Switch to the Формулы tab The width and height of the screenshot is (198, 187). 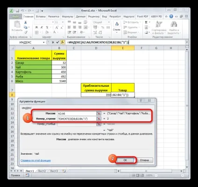click(x=67, y=16)
